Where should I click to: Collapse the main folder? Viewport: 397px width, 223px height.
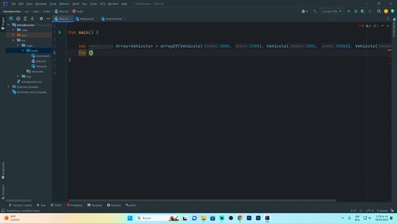tap(18, 45)
